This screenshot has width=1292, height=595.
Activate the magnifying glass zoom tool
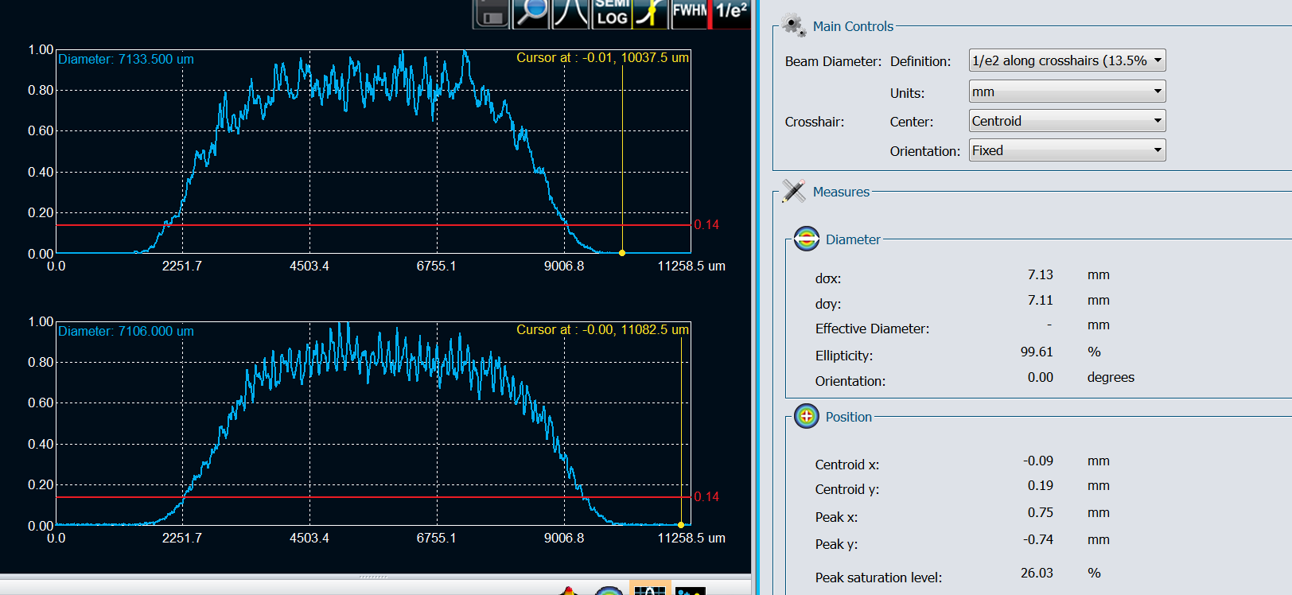(531, 14)
